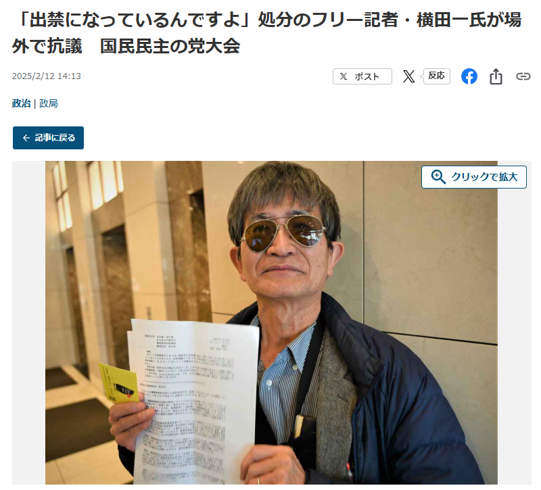Click the left arrow in 記事に戻る

[26, 138]
